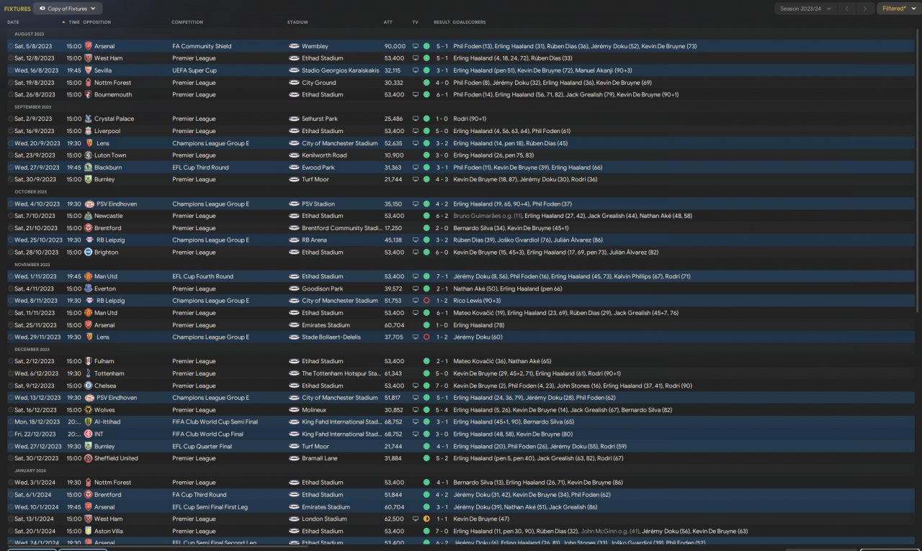Click West Ham badge in 12/8/2023 row

pyautogui.click(x=89, y=58)
